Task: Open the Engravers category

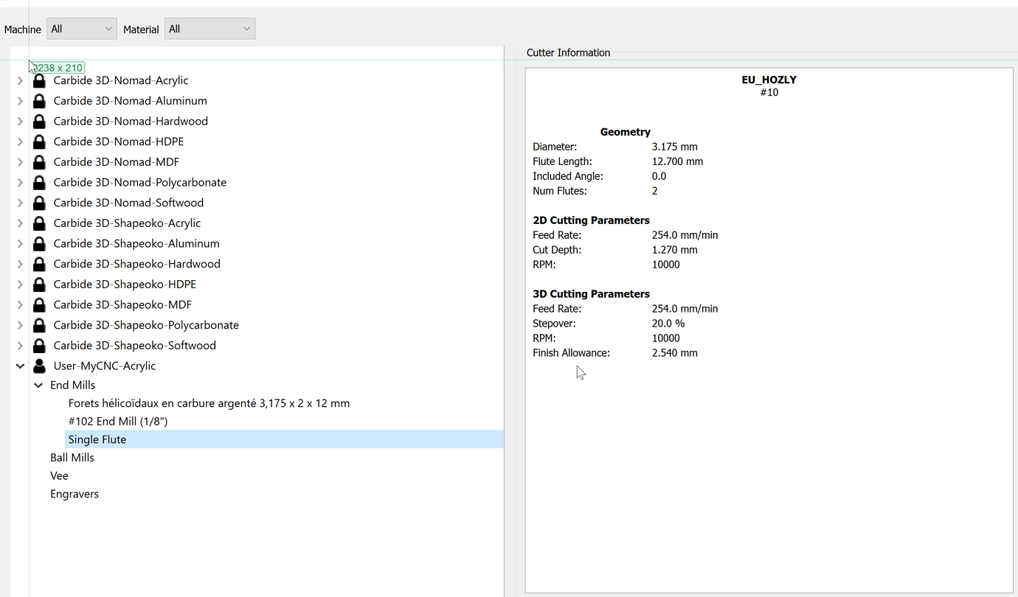Action: pyautogui.click(x=75, y=494)
